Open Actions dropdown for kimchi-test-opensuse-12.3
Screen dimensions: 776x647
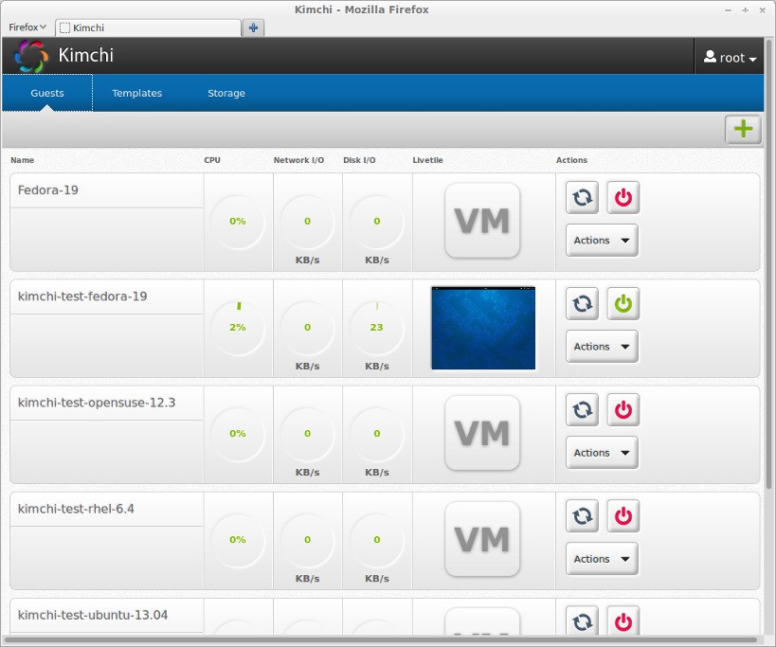(602, 453)
